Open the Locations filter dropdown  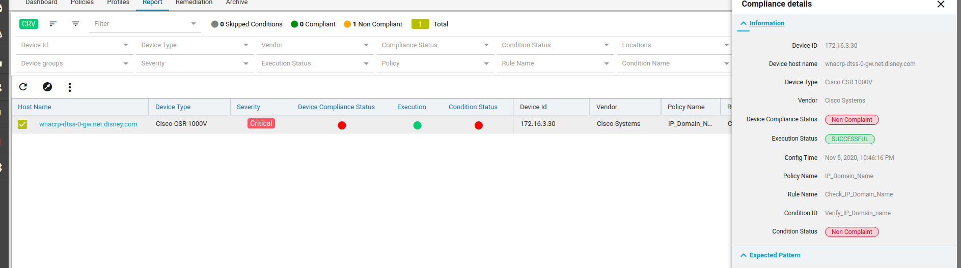coord(674,45)
